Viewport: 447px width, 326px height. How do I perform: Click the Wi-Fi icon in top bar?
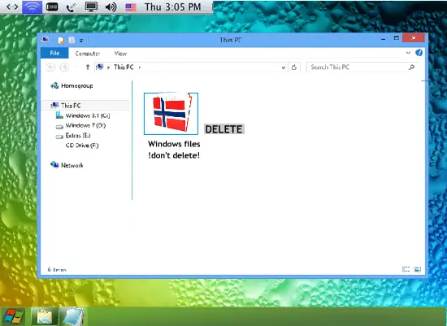(x=33, y=7)
